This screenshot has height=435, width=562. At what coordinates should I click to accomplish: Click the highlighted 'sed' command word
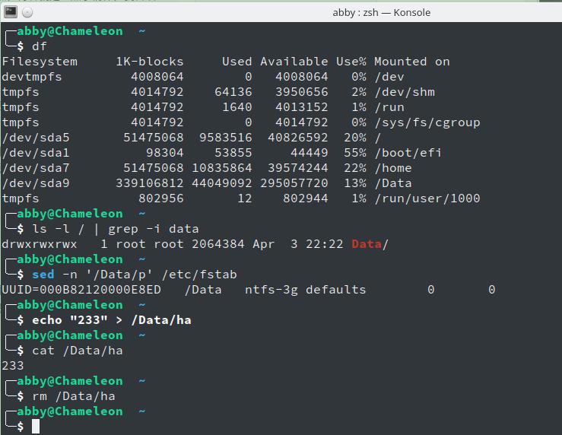point(43,275)
